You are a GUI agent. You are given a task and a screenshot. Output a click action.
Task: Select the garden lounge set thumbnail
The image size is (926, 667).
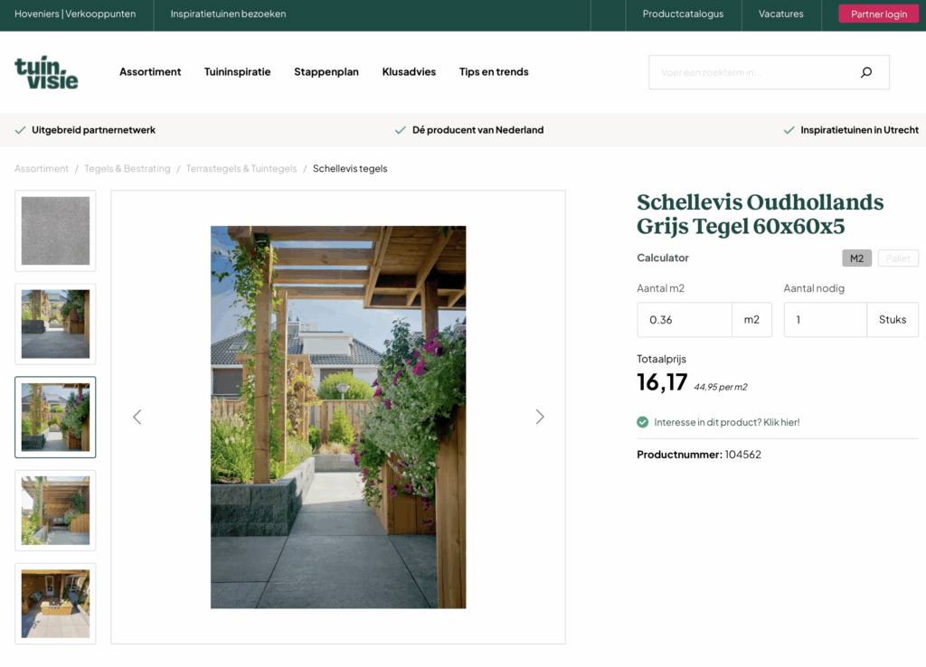[55, 603]
